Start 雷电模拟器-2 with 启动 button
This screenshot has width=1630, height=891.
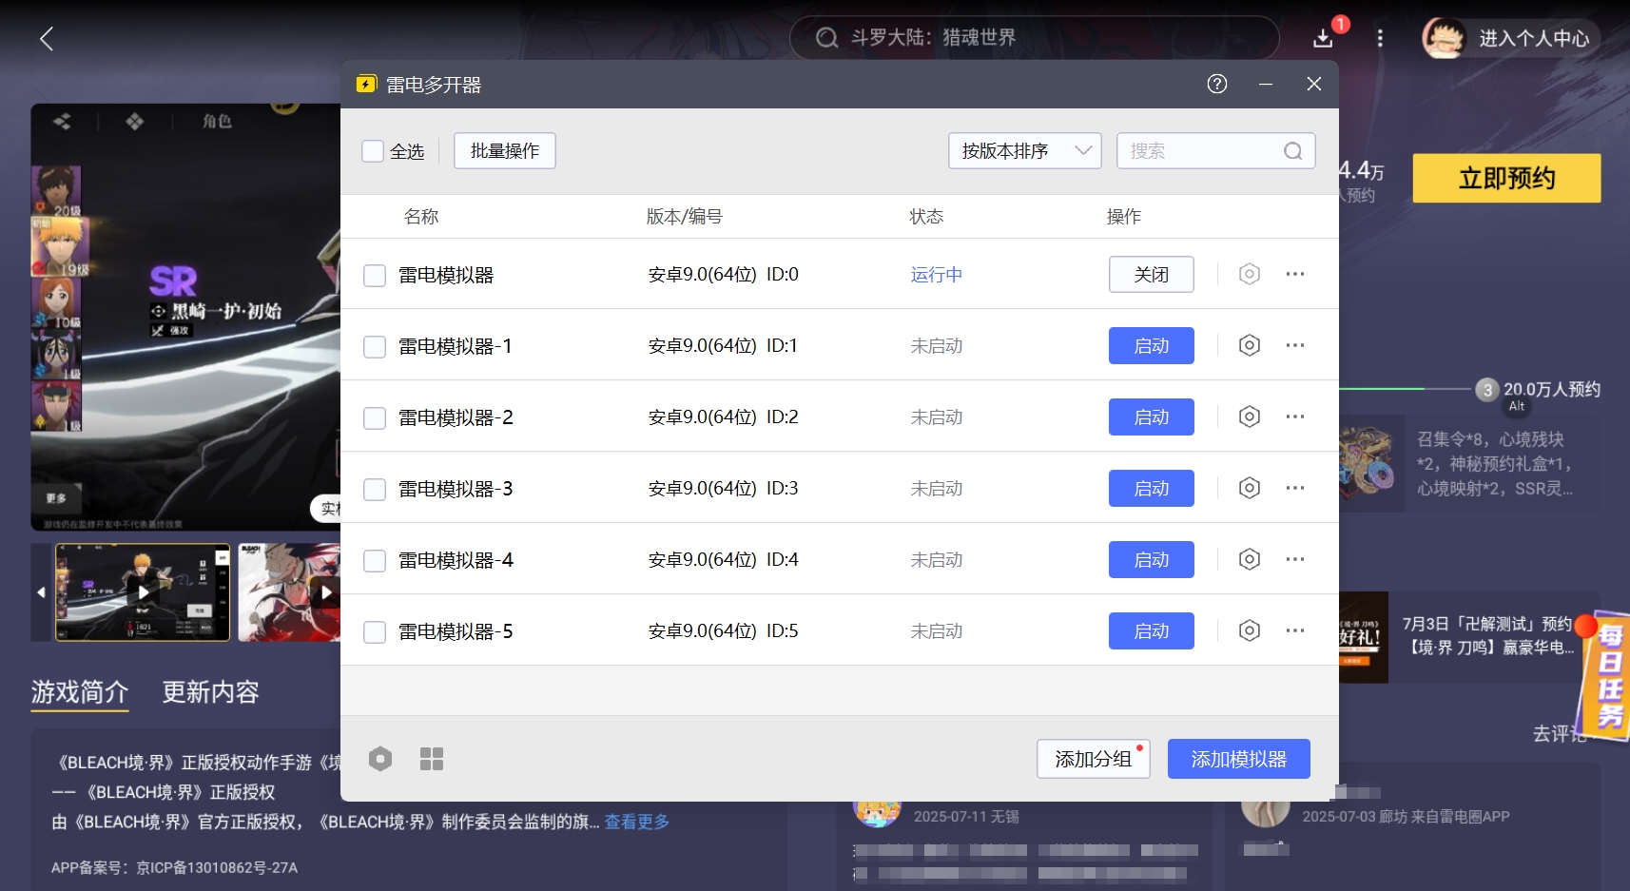[1151, 417]
